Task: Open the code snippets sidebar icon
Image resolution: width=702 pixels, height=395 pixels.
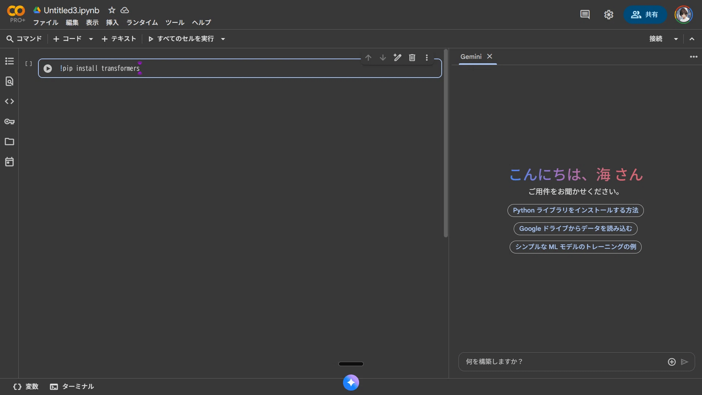Action: pos(10,101)
